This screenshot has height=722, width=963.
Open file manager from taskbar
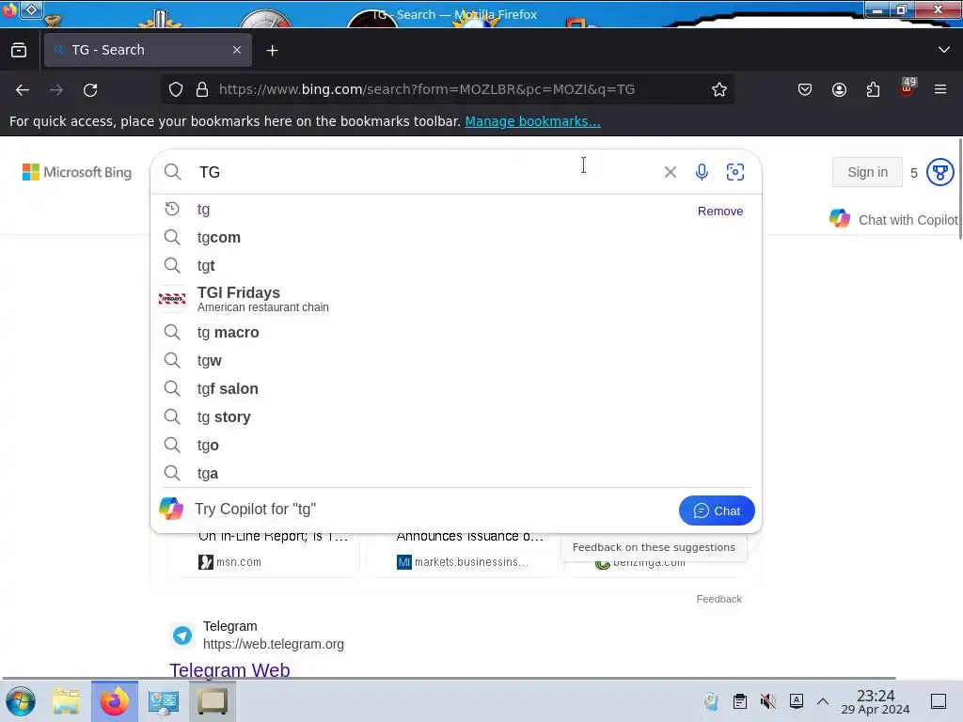[66, 701]
